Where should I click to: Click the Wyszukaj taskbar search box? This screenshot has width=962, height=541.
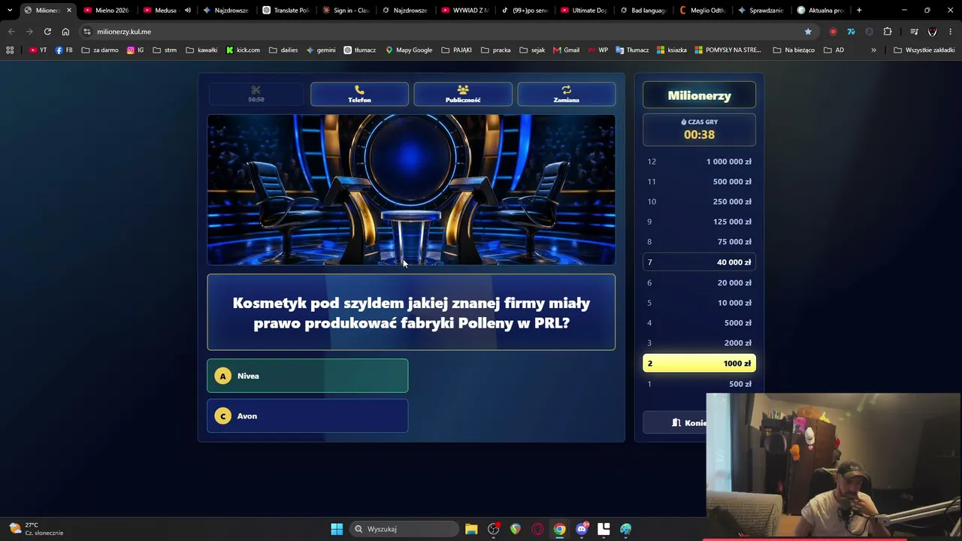click(x=404, y=529)
